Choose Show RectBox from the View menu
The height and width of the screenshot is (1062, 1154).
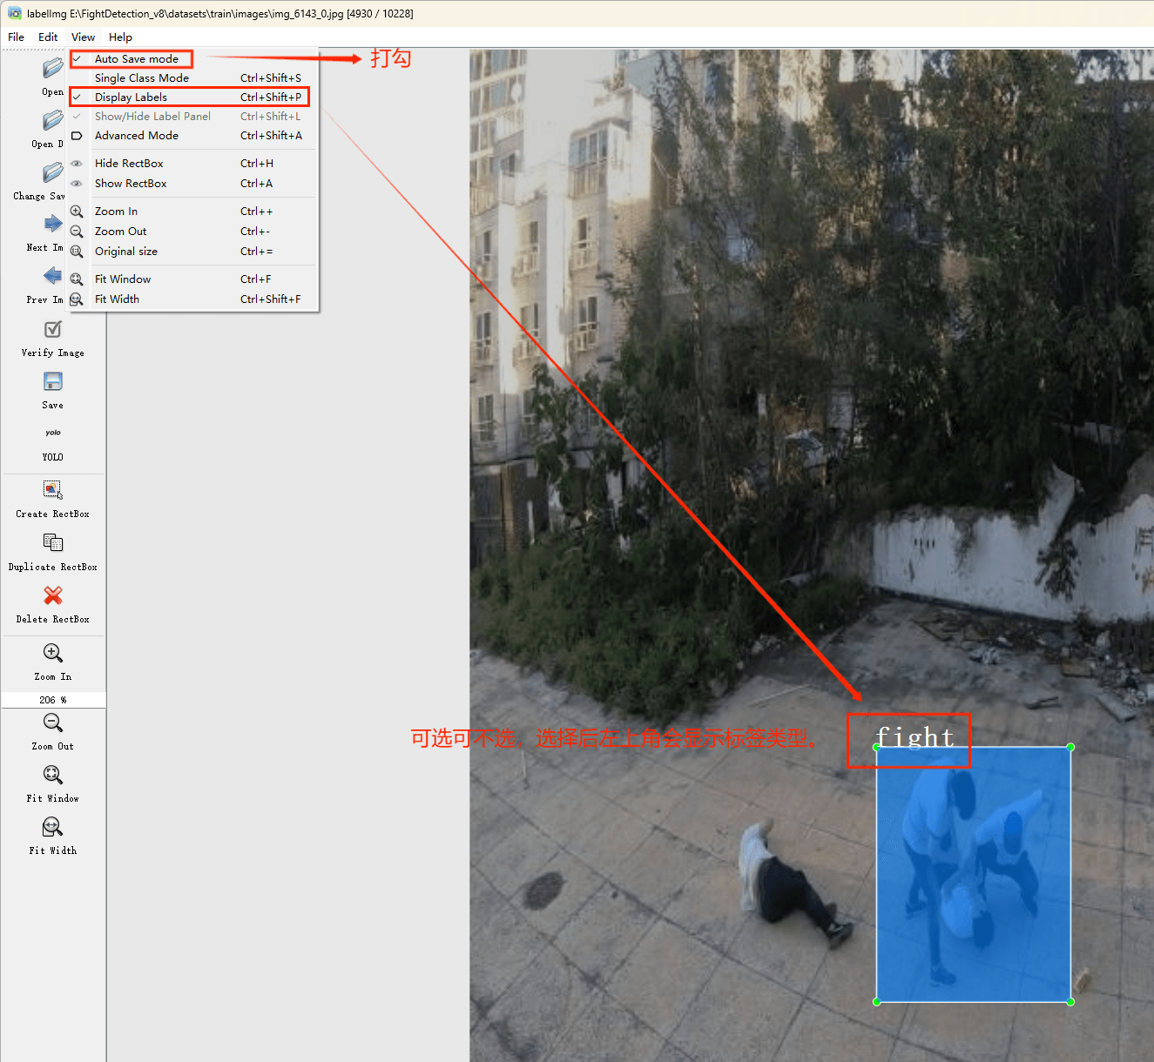point(192,184)
